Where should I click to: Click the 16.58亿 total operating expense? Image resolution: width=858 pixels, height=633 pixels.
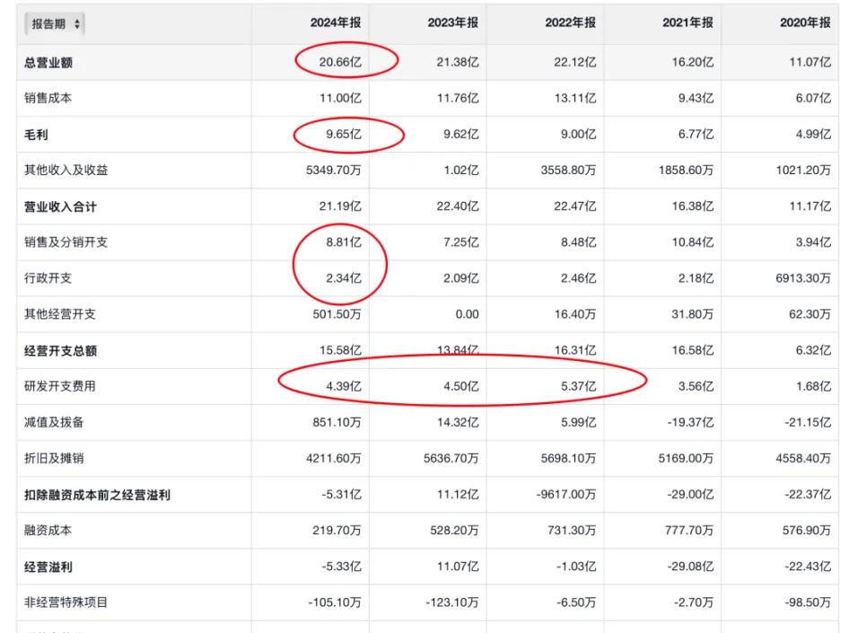click(692, 350)
